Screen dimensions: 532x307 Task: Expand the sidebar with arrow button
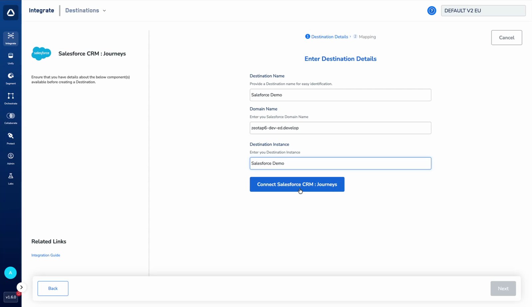21,287
